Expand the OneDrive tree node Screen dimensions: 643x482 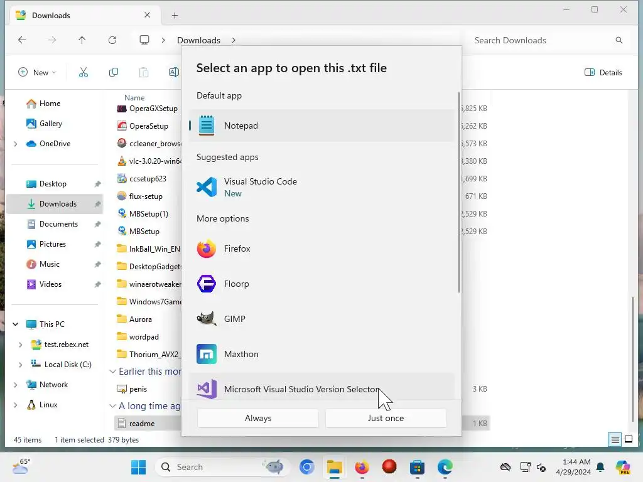[16, 144]
